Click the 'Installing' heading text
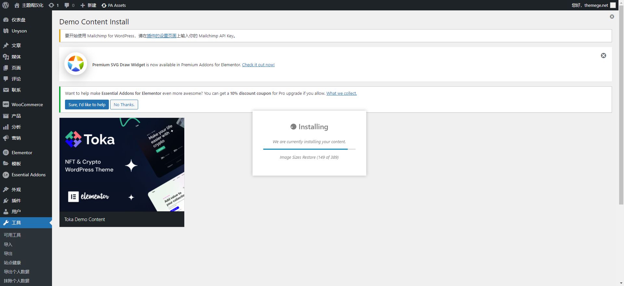 point(313,127)
